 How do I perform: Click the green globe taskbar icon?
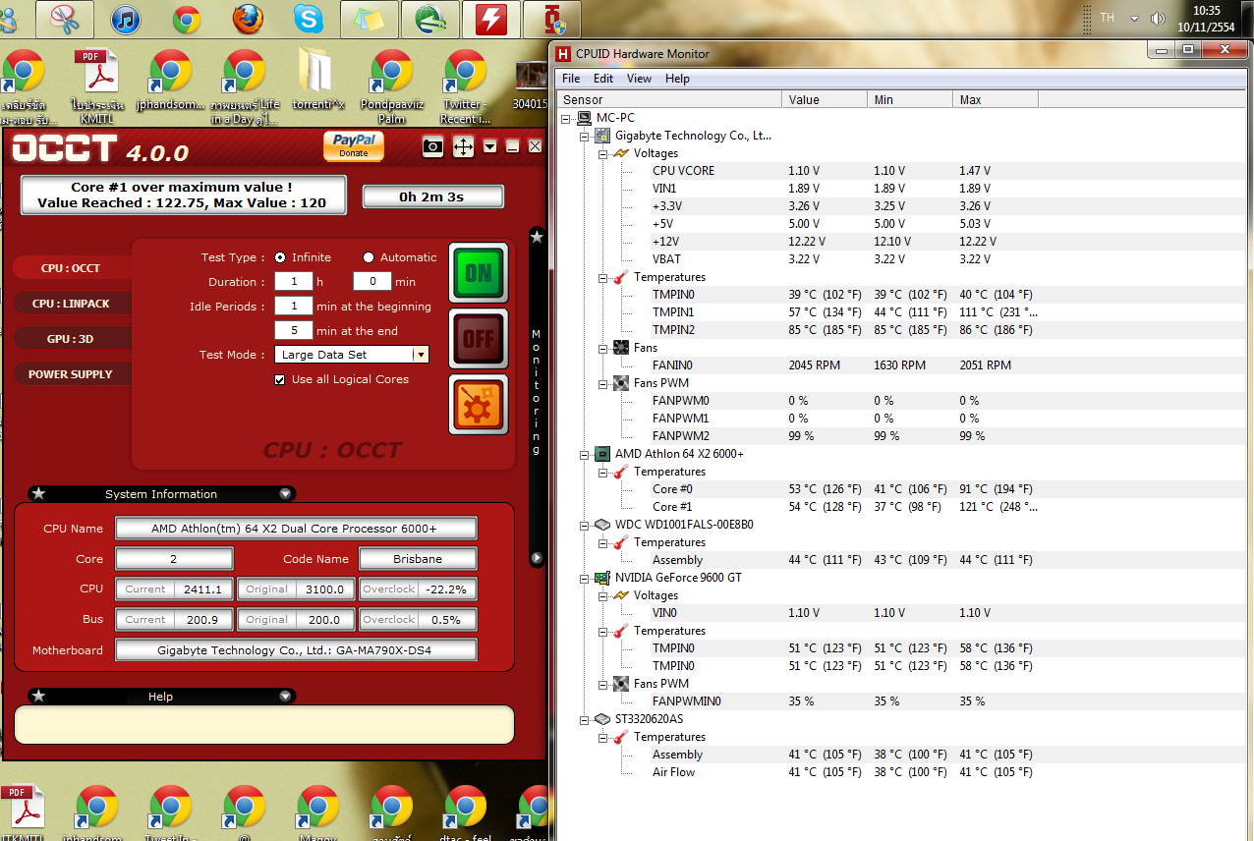[x=430, y=19]
